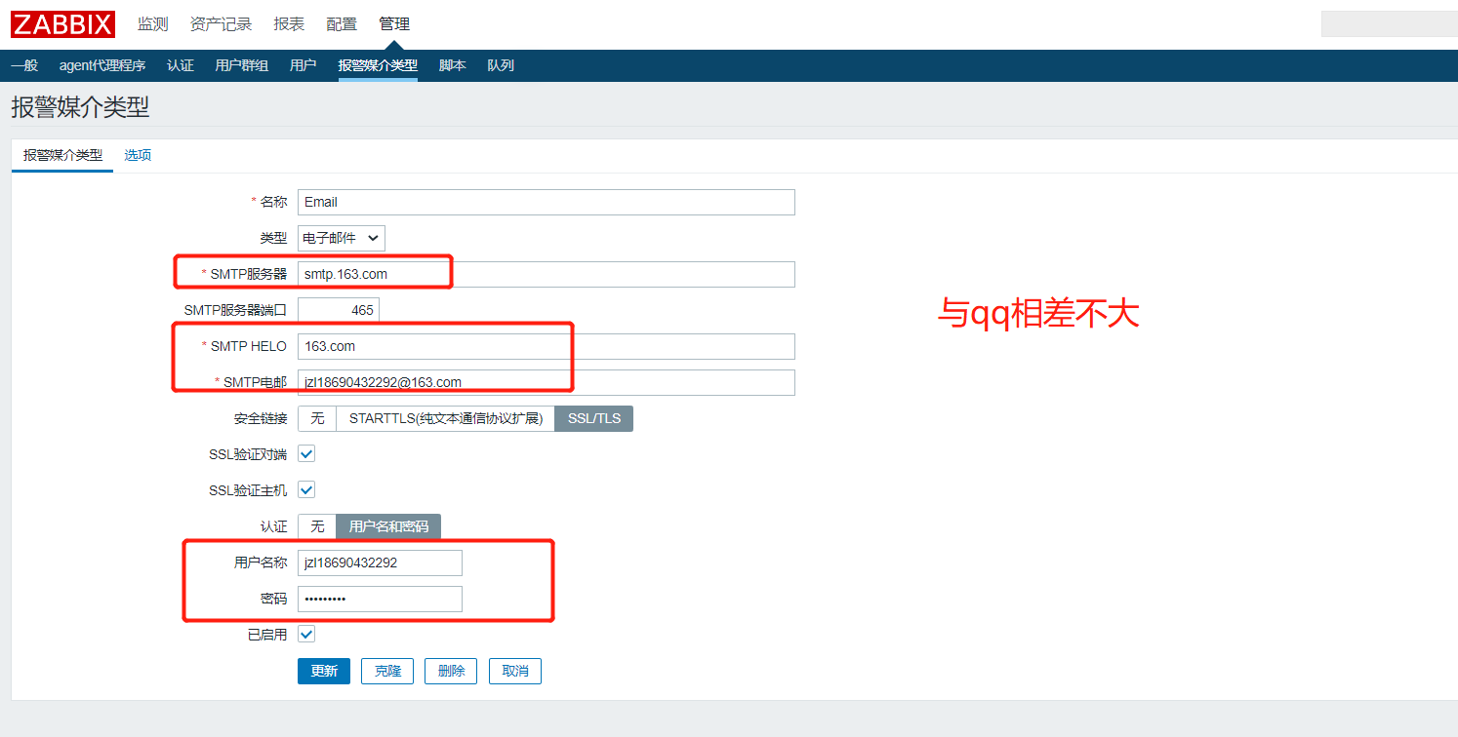Image resolution: width=1458 pixels, height=737 pixels.
Task: Go to 用户 submenu item
Action: (x=304, y=65)
